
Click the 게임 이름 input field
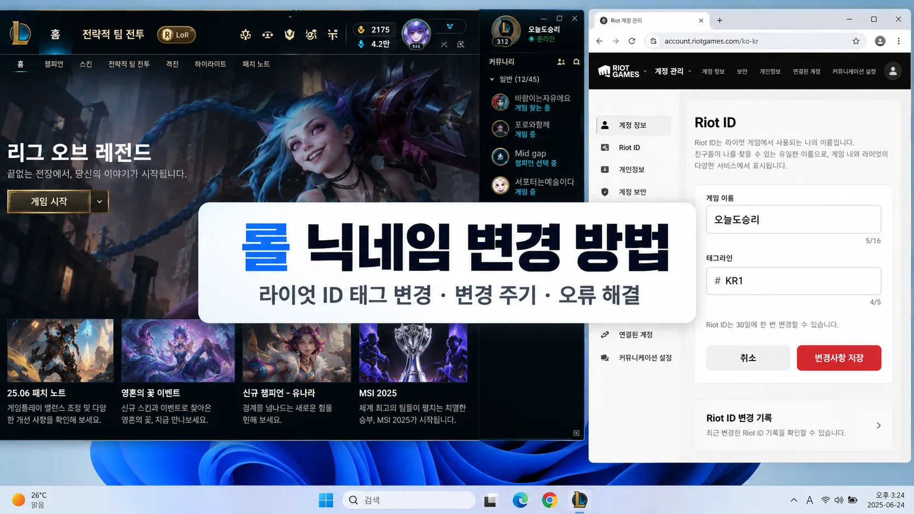coord(793,220)
